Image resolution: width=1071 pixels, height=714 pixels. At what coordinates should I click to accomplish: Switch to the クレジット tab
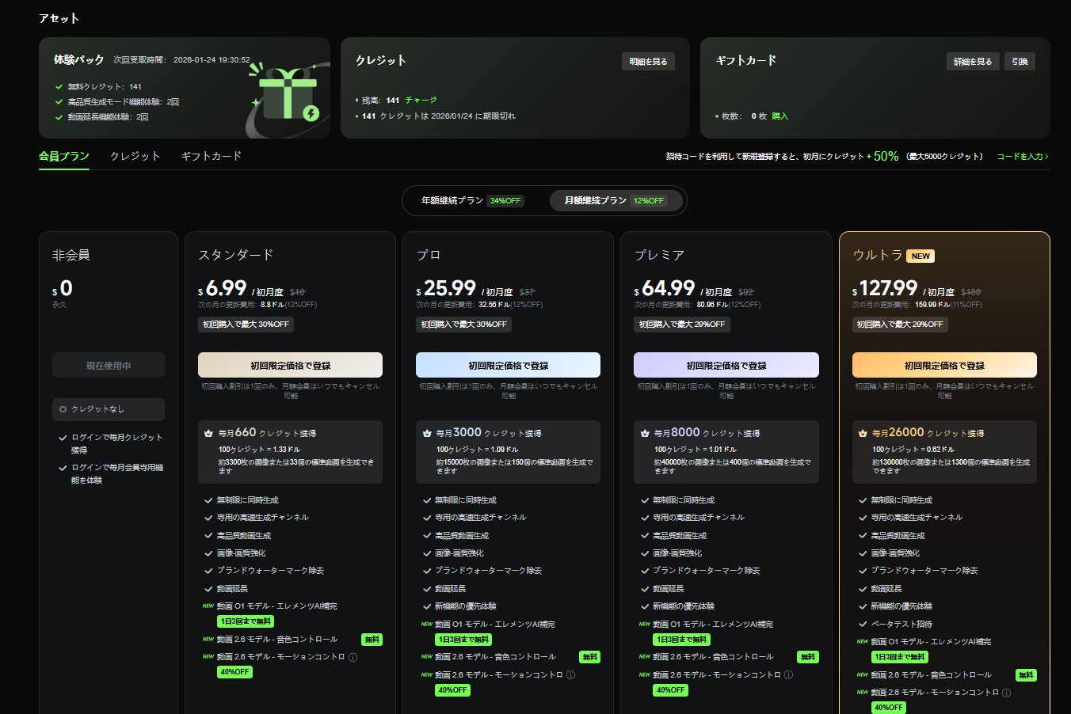[x=135, y=157]
